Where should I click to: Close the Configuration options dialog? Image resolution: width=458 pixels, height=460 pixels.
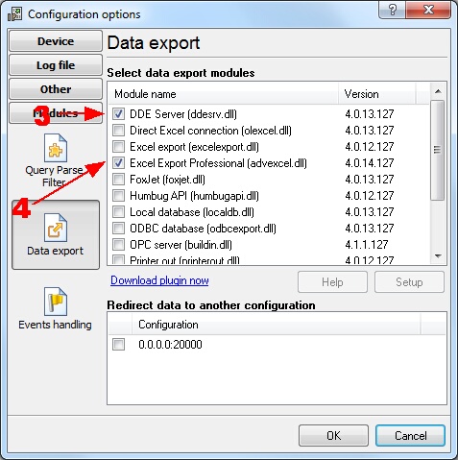(x=428, y=11)
